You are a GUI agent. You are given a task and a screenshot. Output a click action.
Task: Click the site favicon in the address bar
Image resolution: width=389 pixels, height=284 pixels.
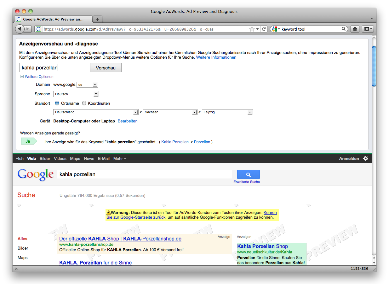point(38,29)
